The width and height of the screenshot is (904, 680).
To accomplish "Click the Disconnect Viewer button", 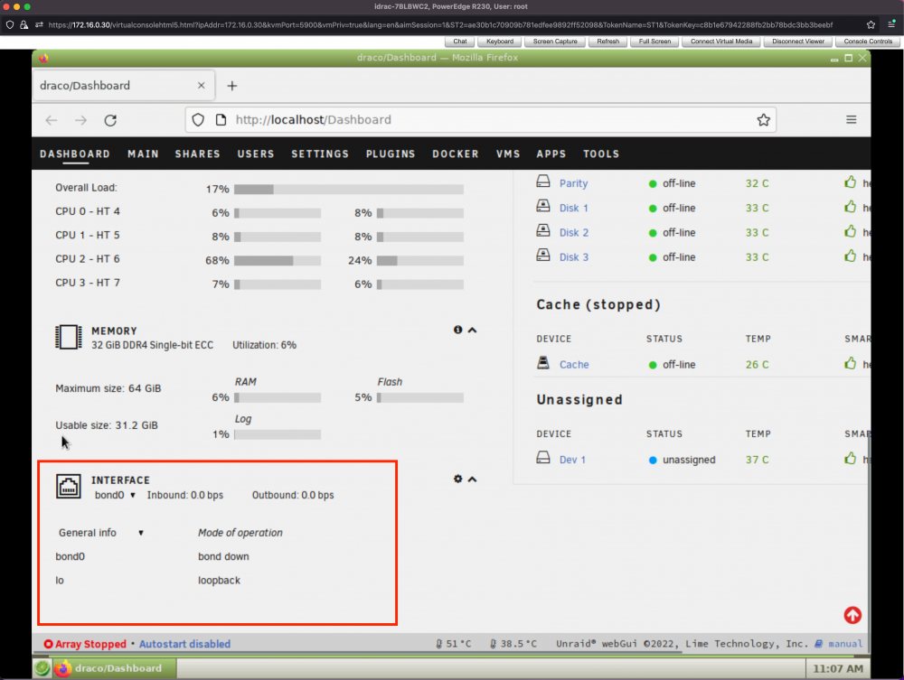I will pos(798,42).
